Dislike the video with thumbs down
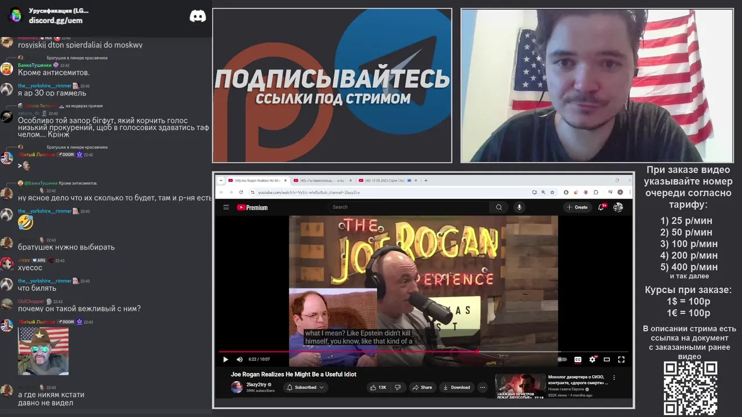 click(x=398, y=387)
